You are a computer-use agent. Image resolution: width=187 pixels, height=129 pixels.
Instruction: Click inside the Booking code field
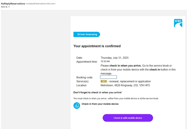coord(108,77)
